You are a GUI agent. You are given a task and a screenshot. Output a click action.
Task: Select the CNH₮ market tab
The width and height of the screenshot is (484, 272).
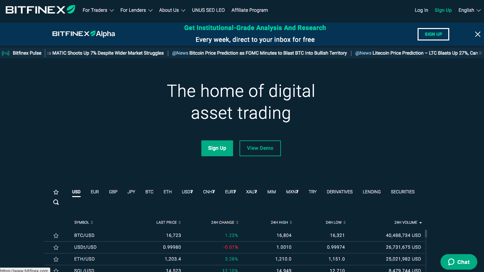pos(209,192)
